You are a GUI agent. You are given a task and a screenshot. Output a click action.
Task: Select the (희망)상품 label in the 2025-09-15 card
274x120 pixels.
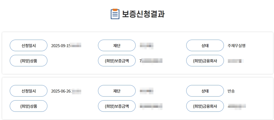click(x=29, y=61)
